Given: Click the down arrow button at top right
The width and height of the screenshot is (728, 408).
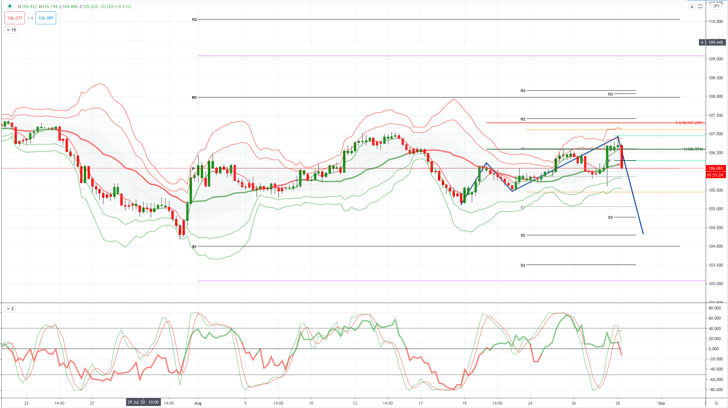Looking at the screenshot, I should click(x=692, y=6).
